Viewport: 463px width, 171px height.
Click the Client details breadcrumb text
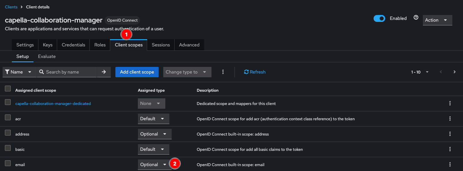click(x=38, y=7)
